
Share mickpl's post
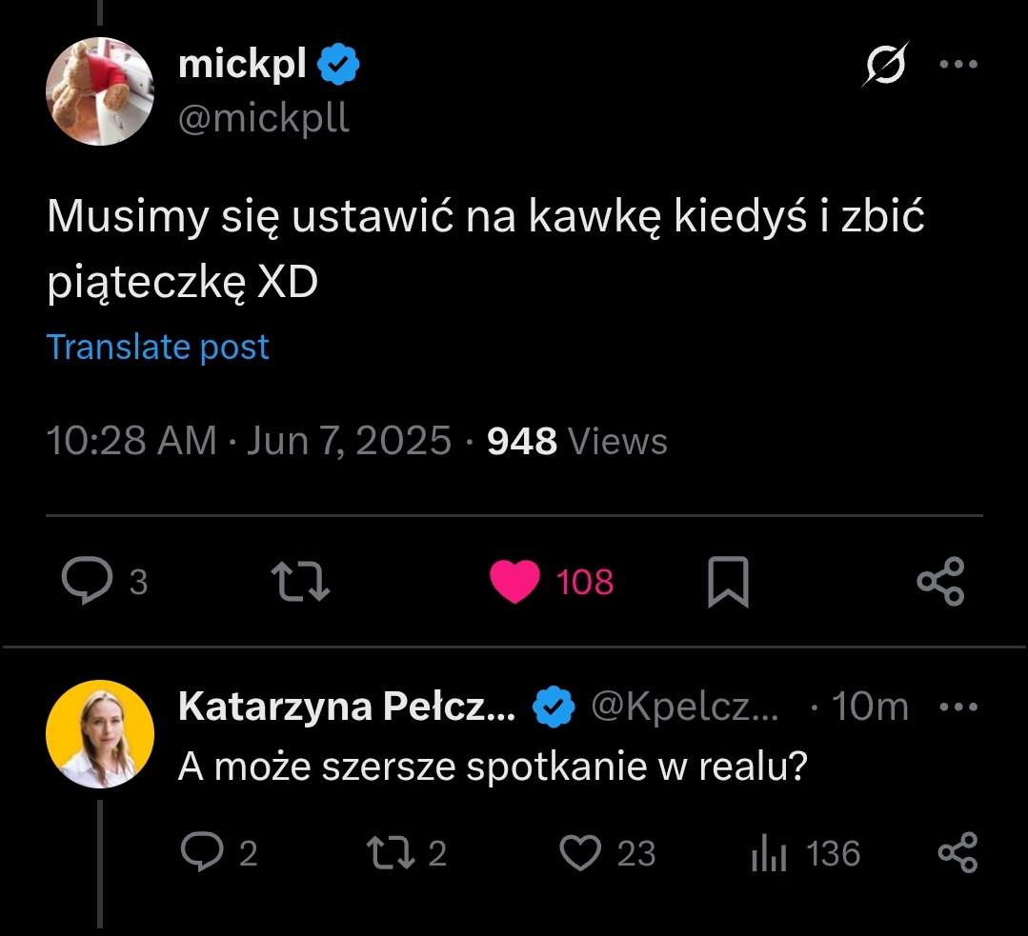(940, 581)
